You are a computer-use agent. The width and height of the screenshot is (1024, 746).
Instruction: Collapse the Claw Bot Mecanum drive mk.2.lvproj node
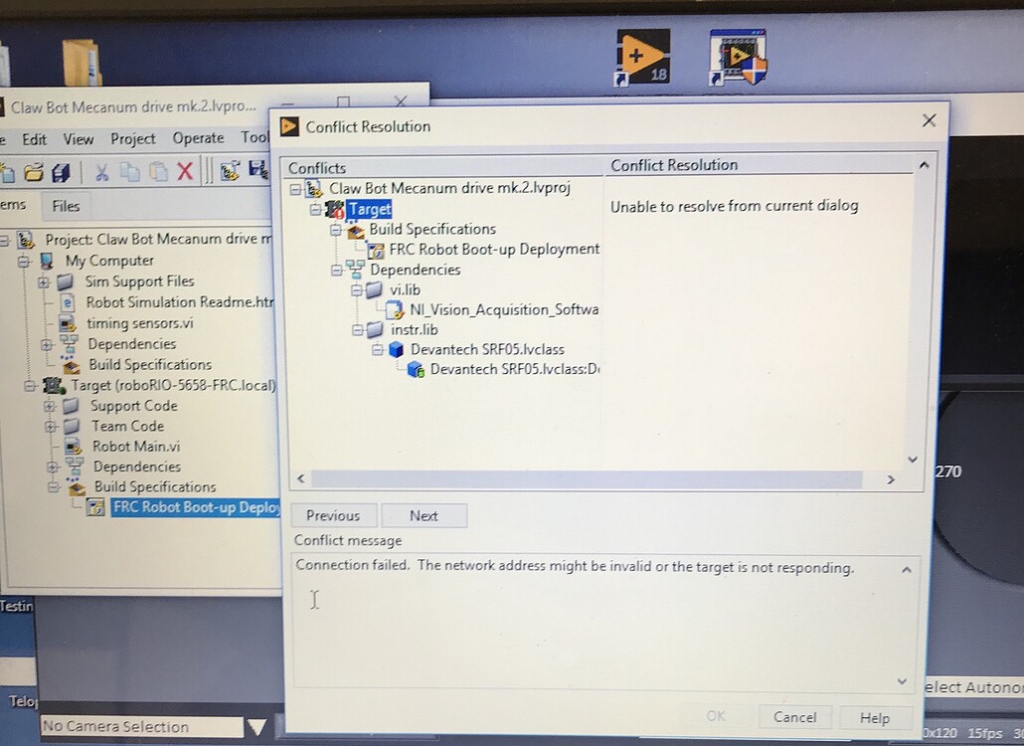click(295, 189)
